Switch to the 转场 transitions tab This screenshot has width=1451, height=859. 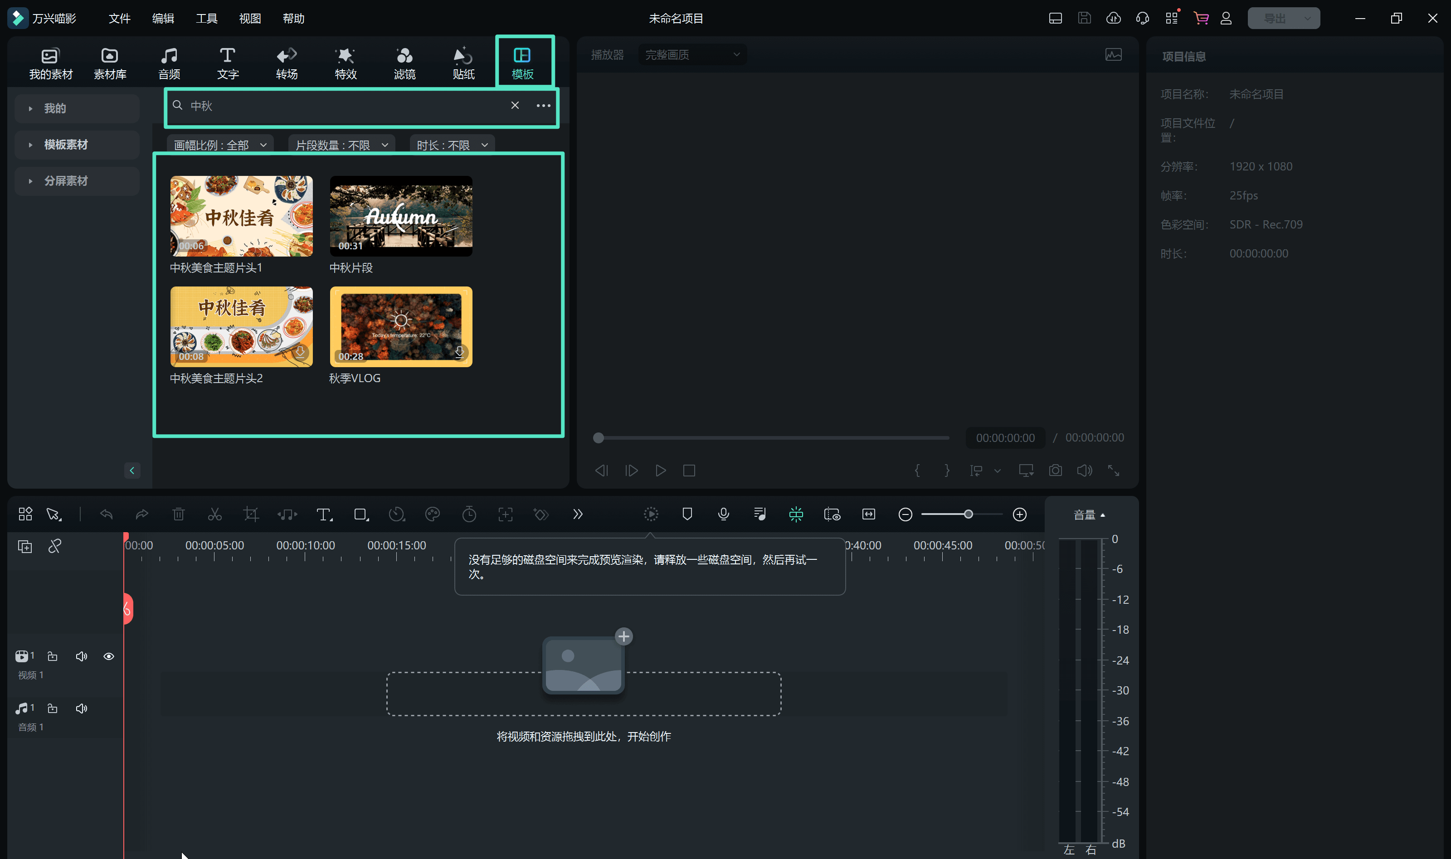click(287, 63)
